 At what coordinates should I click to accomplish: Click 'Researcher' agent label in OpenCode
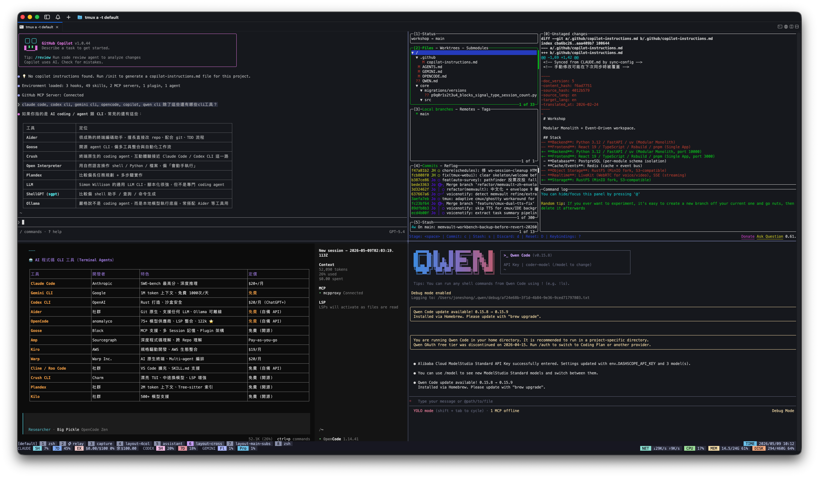[39, 430]
